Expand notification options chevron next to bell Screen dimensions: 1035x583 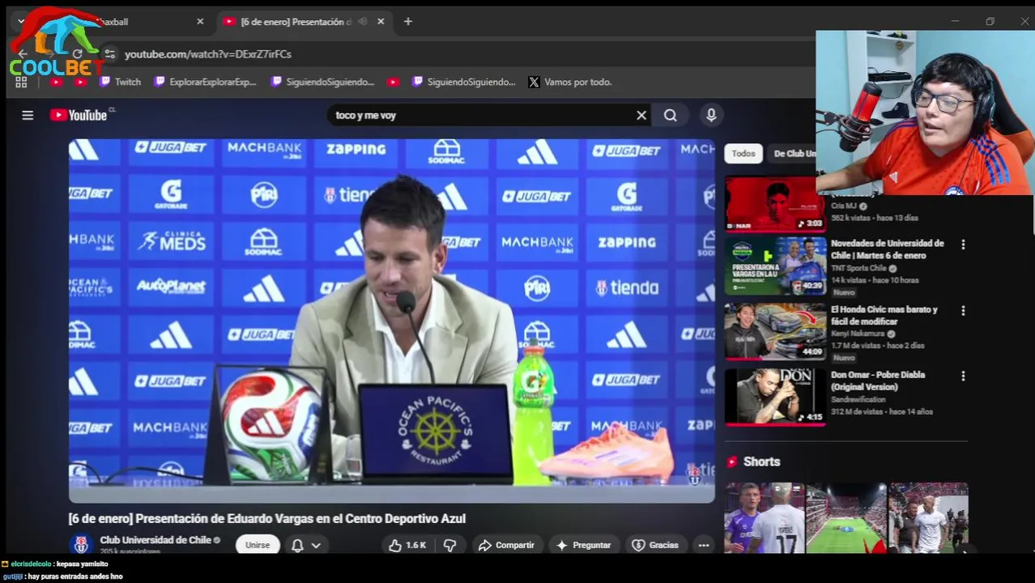(x=316, y=545)
